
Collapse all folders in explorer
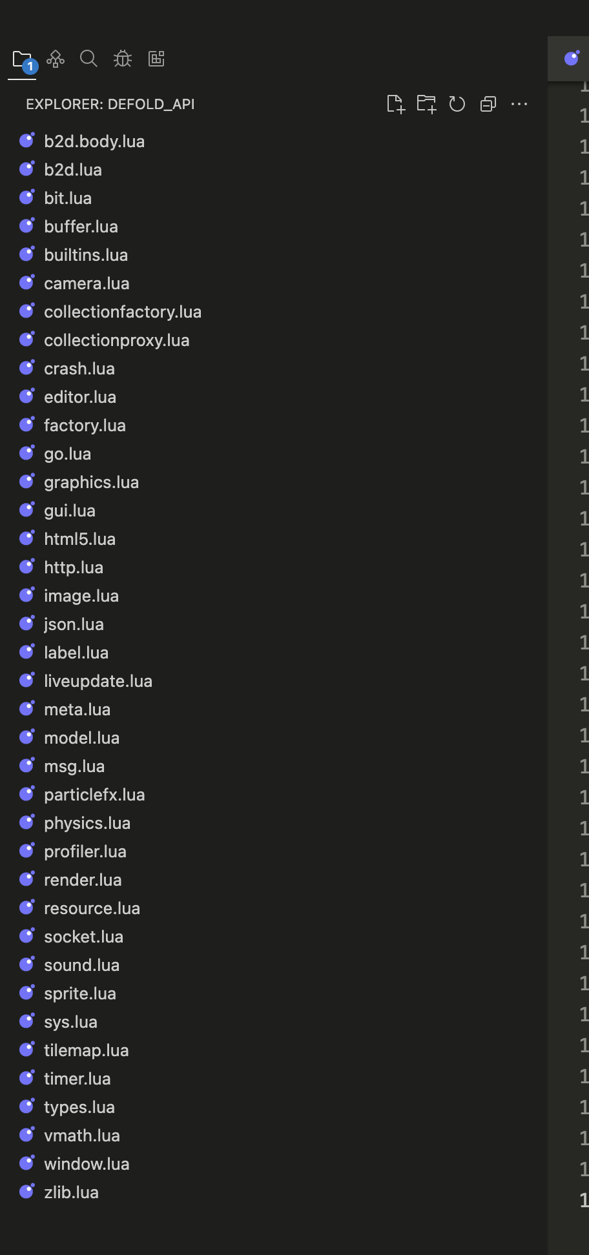488,104
